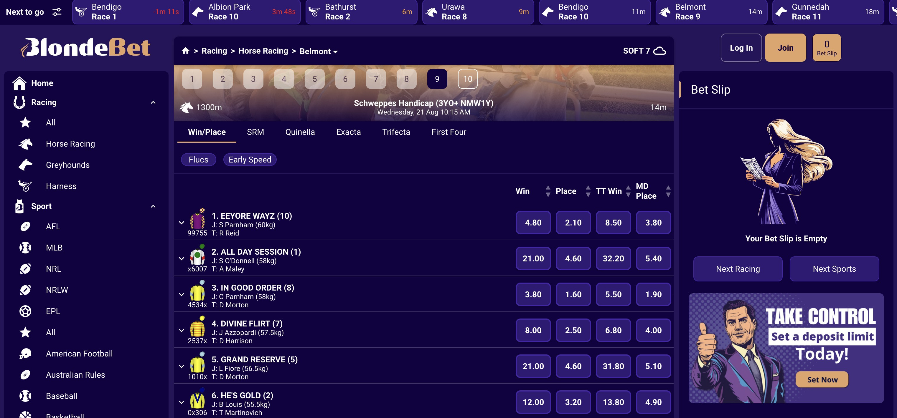Screen dimensions: 897x418
Task: Click the Racing horseshoe icon in the sidebar
Action: click(x=19, y=102)
